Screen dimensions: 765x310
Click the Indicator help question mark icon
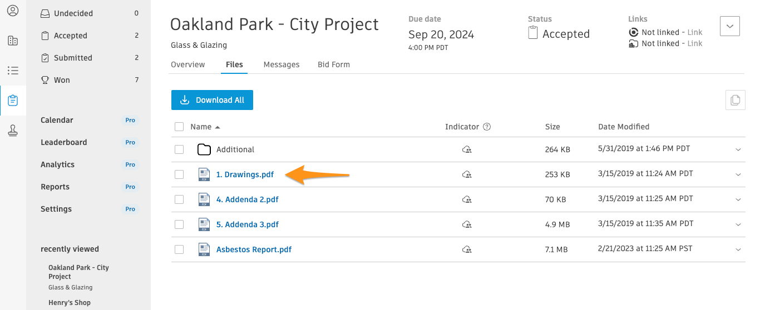pyautogui.click(x=487, y=127)
